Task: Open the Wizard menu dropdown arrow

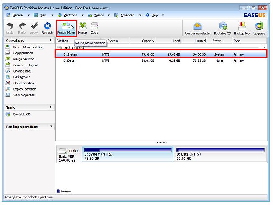Action: [x=109, y=15]
